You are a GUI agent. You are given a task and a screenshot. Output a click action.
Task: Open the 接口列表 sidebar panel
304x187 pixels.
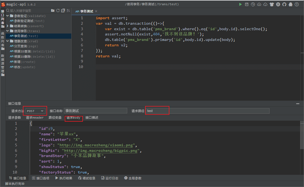click(3, 19)
